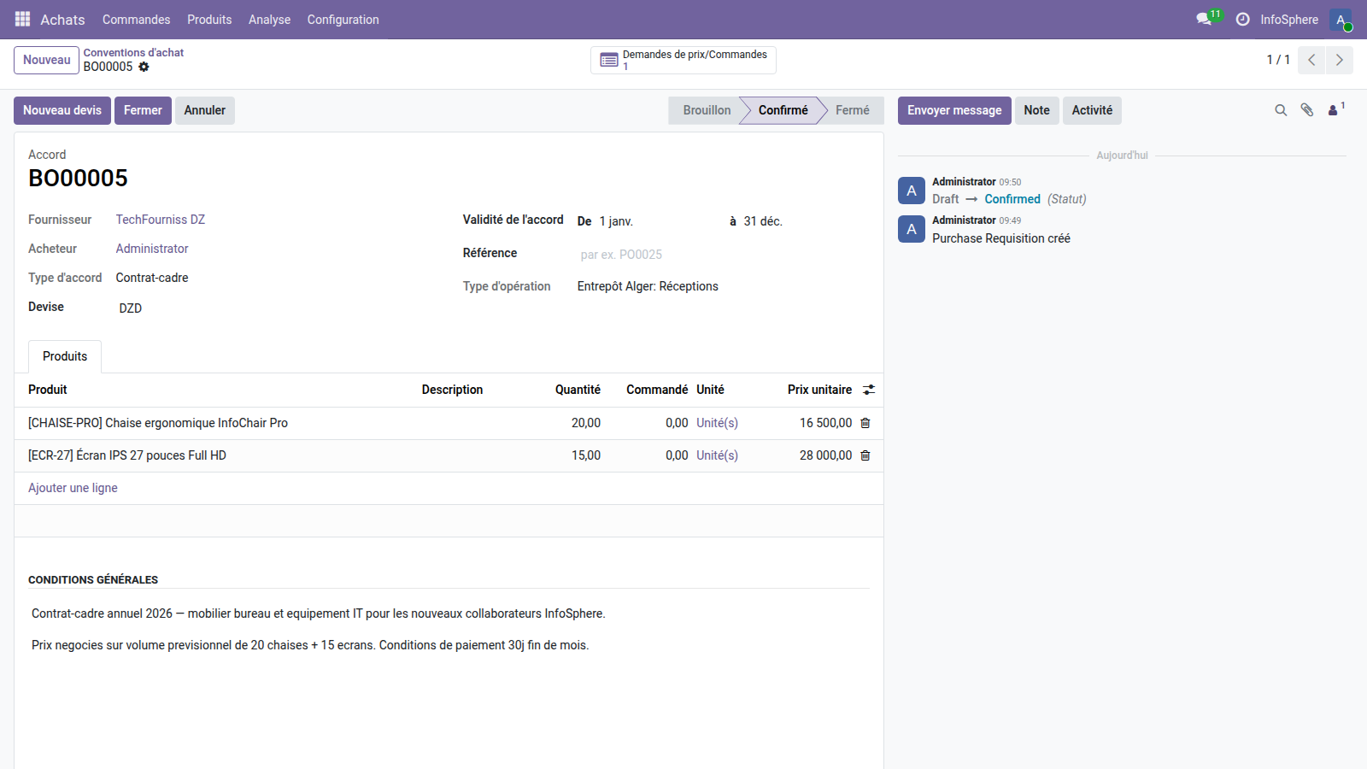Delete the Écran IPS 27 pouces line
Image resolution: width=1367 pixels, height=769 pixels.
coord(865,455)
